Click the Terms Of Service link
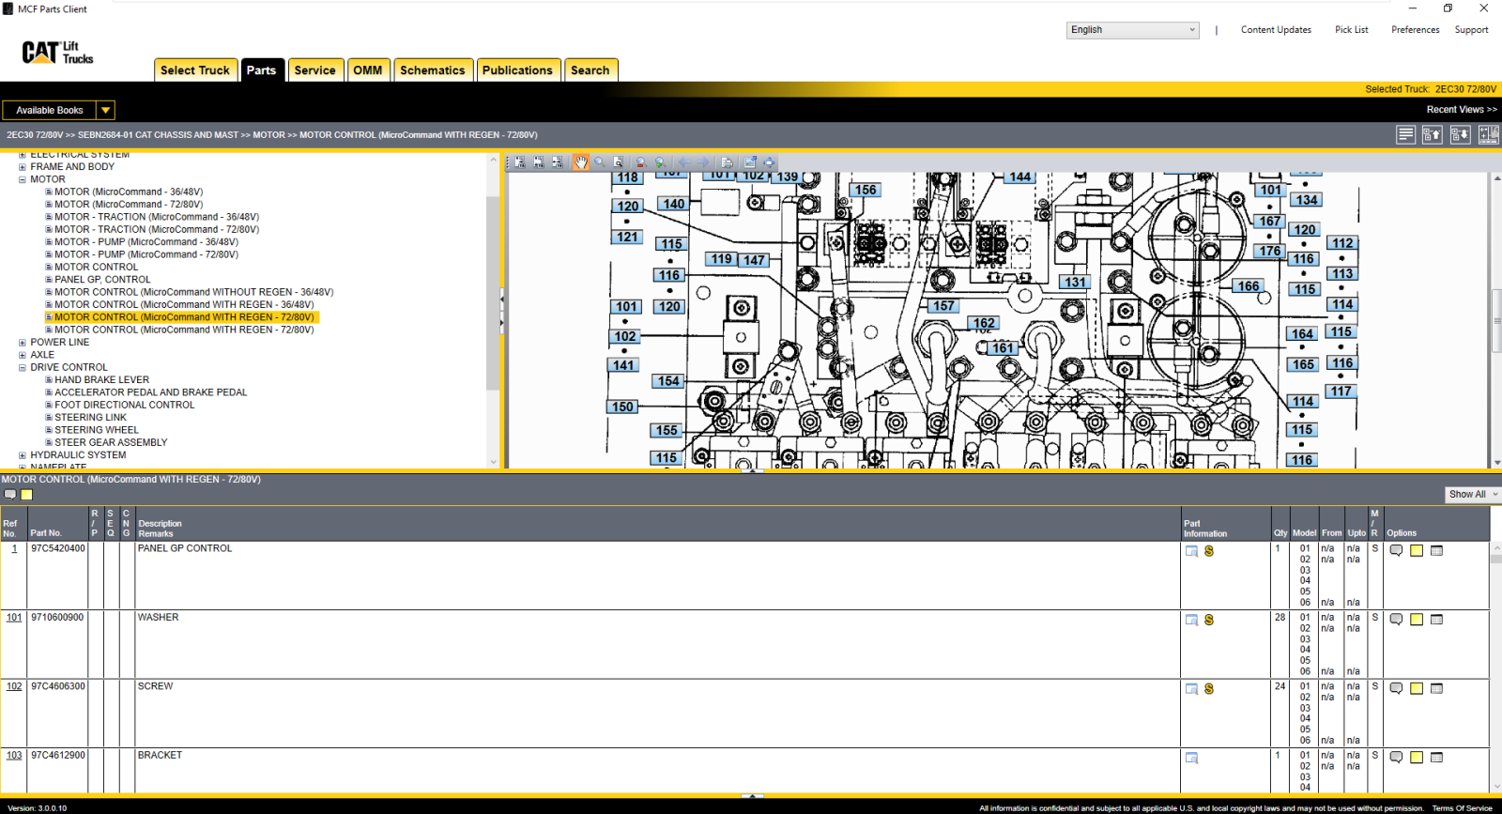1502x814 pixels. click(x=1462, y=808)
